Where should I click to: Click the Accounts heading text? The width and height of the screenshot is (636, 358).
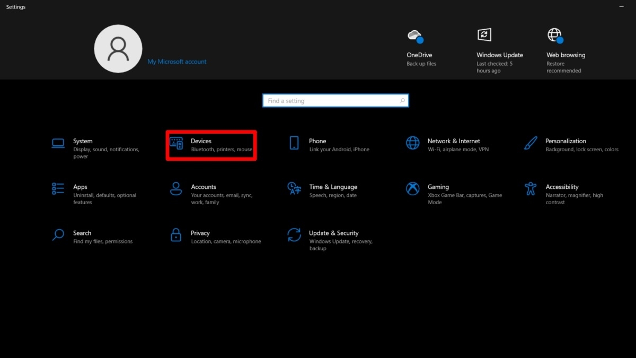(204, 187)
